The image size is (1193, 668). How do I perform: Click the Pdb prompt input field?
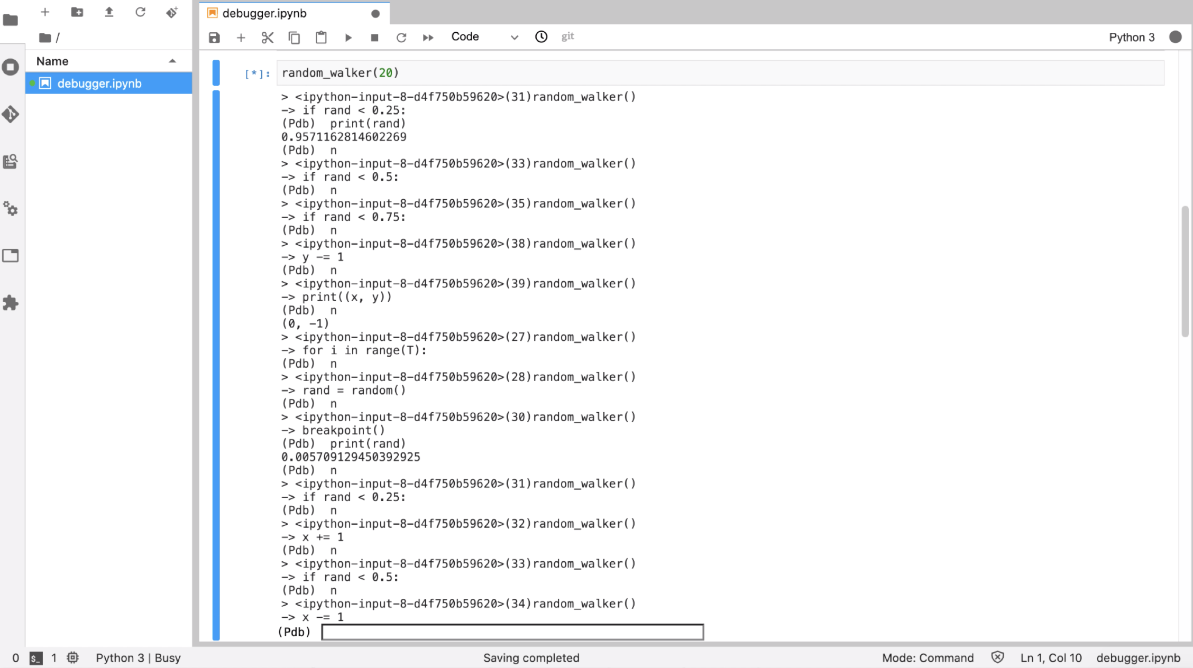(512, 632)
